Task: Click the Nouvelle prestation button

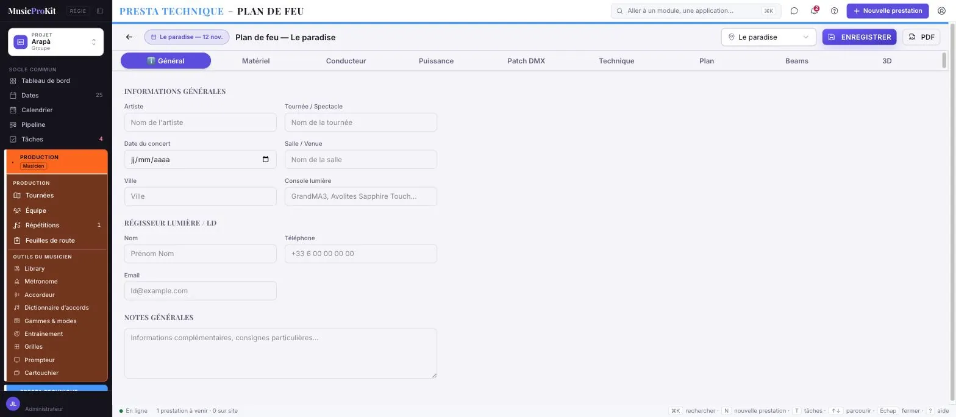Action: [887, 11]
